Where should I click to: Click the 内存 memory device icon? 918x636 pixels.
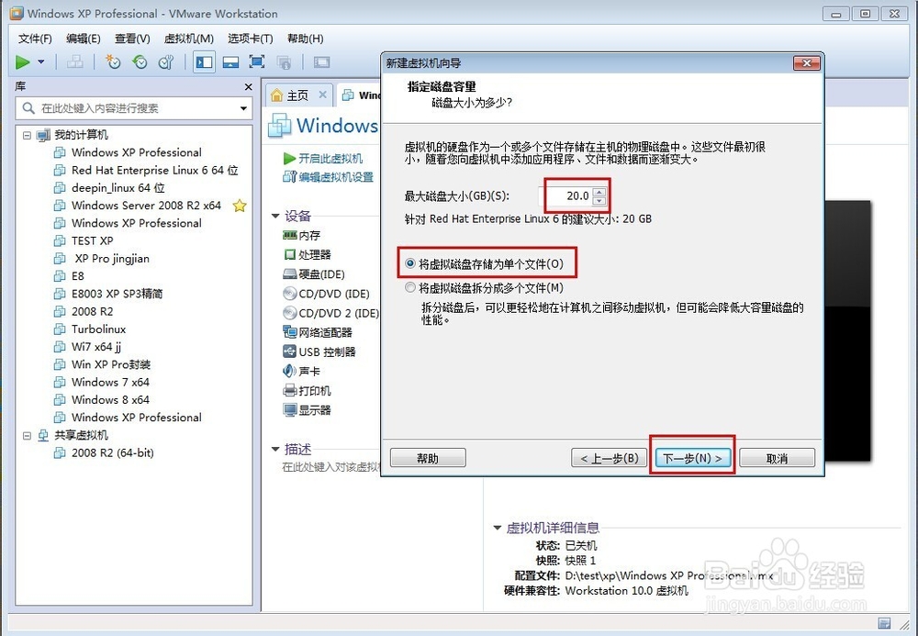pyautogui.click(x=290, y=235)
